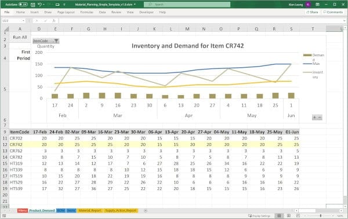Click the Demand legend color swatch

tap(307, 55)
